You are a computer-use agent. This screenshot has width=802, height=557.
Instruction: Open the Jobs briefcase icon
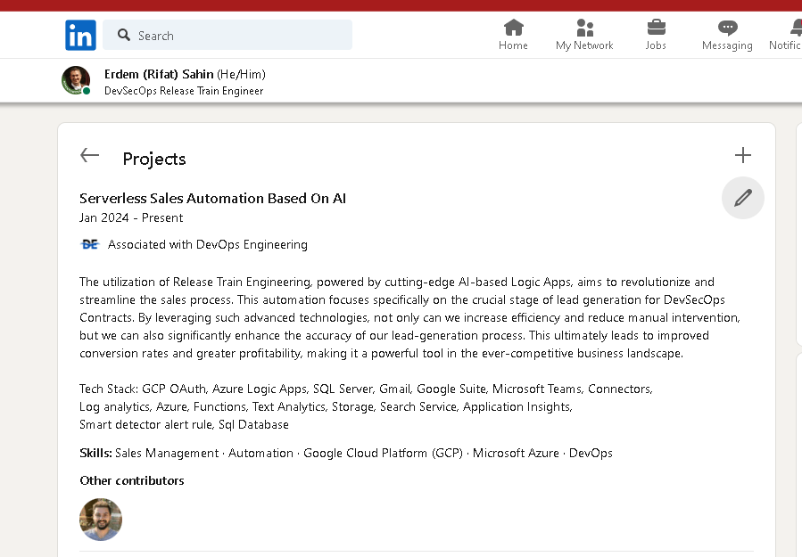pyautogui.click(x=656, y=27)
